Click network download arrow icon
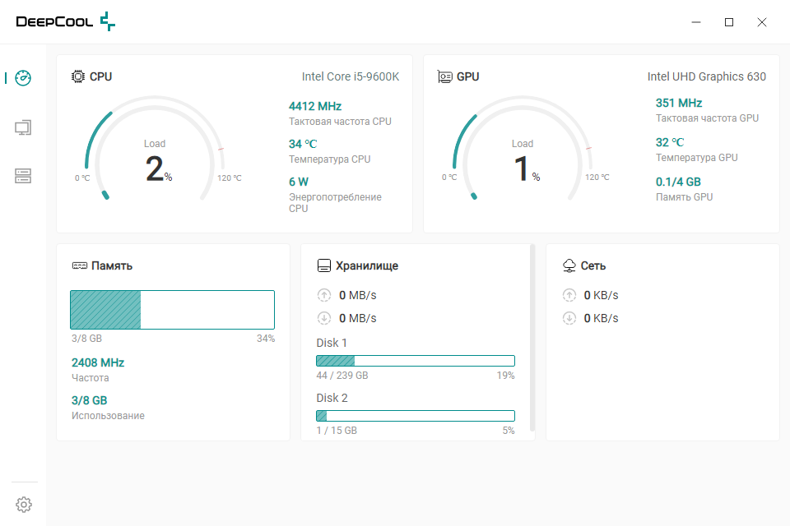The height and width of the screenshot is (526, 790). pos(569,318)
